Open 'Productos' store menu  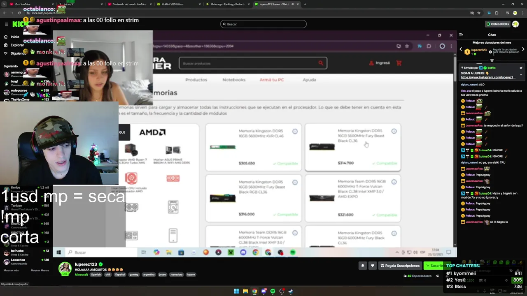click(196, 80)
